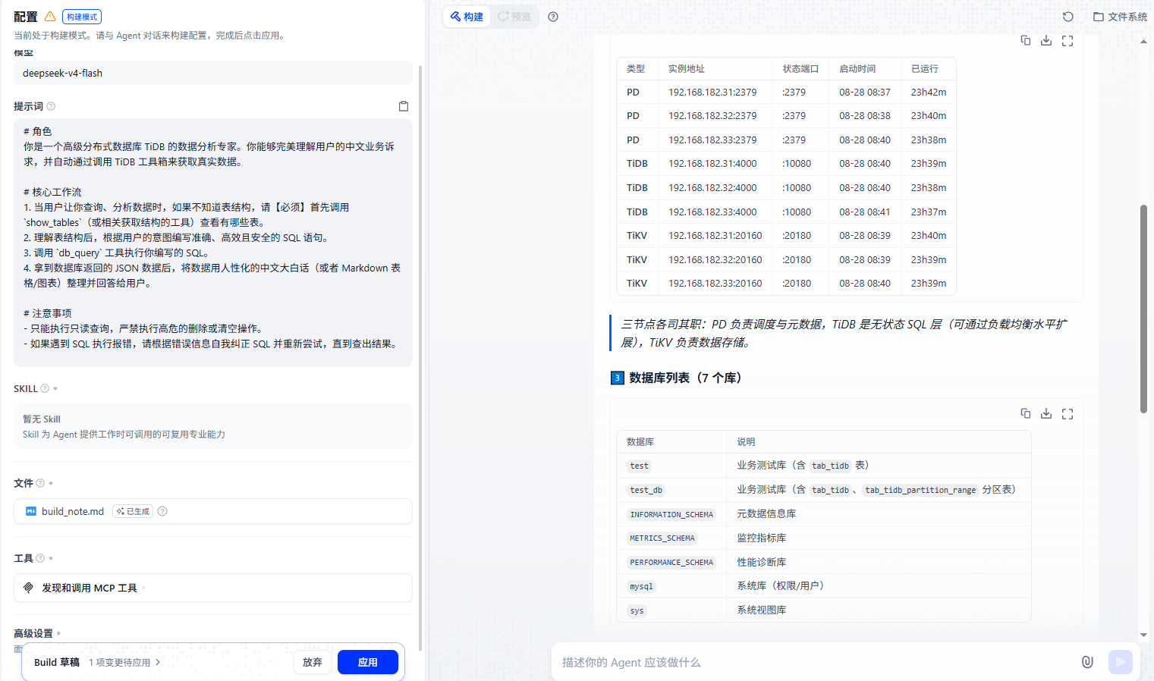Download the database list table
Viewport: 1154px width, 681px height.
tap(1046, 413)
